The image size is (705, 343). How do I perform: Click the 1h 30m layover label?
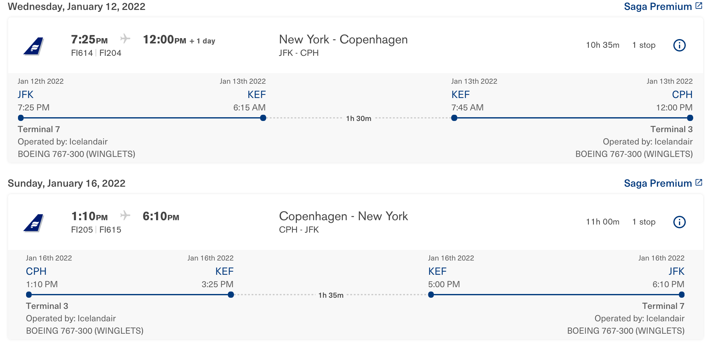[x=358, y=118]
